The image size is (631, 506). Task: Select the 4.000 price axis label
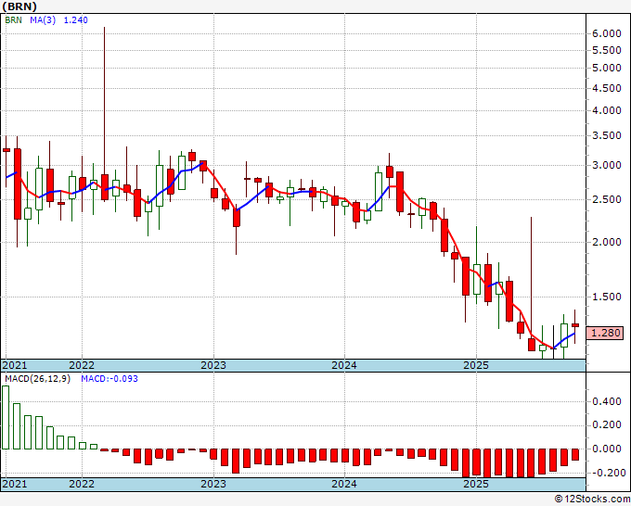(607, 110)
